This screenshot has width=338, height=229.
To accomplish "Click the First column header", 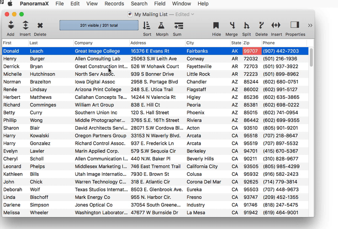I will [x=16, y=43].
